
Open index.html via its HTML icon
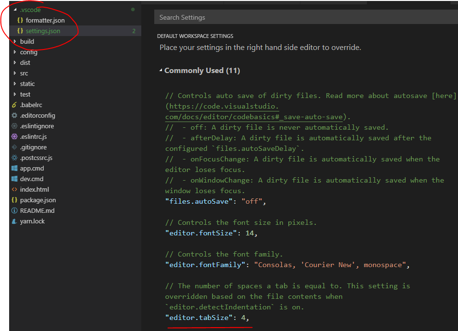tap(13, 189)
